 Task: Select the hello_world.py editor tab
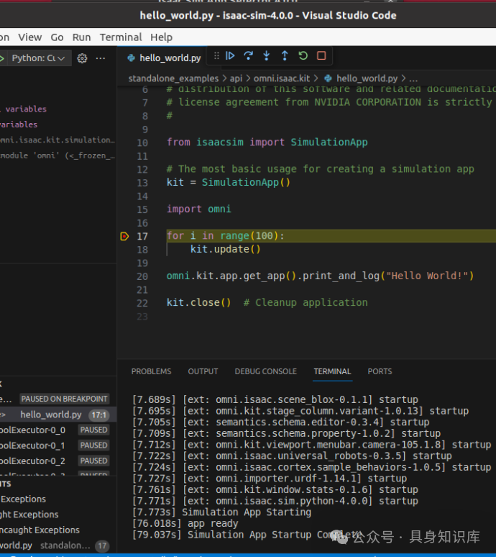[170, 58]
